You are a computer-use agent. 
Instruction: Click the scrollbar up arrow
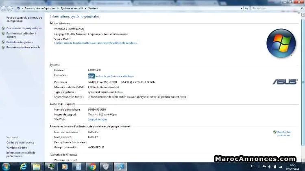tap(303, 15)
